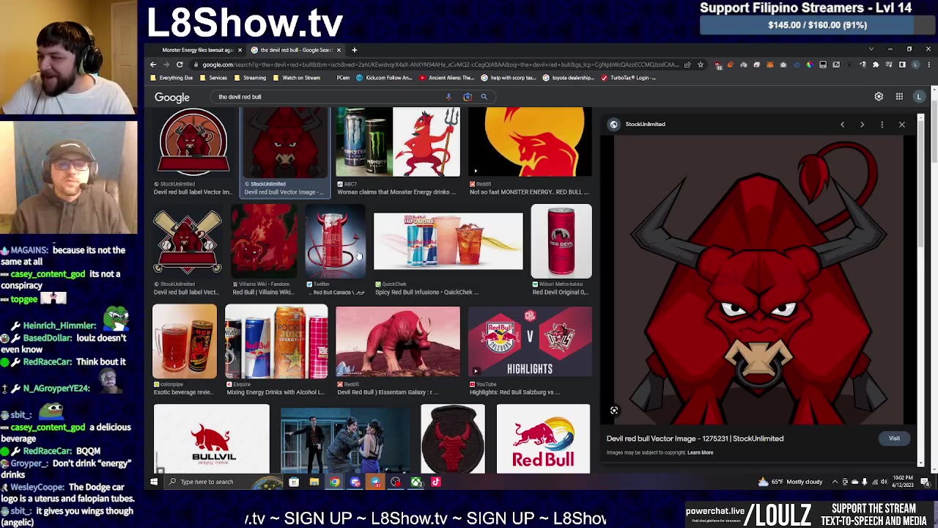Open Windows Start menu

click(x=154, y=482)
